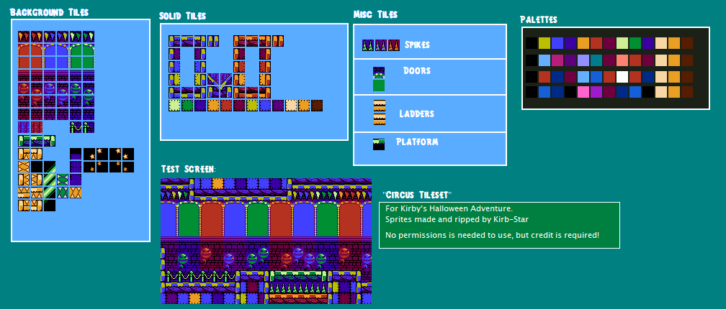Pick the middle spikes tile in Misc Tiles

380,45
